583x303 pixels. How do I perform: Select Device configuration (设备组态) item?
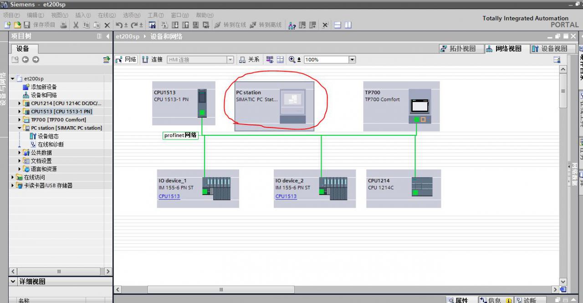[x=44, y=136]
